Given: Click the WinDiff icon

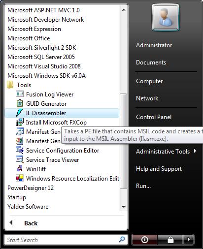Looking at the screenshot, I should coord(20,169).
